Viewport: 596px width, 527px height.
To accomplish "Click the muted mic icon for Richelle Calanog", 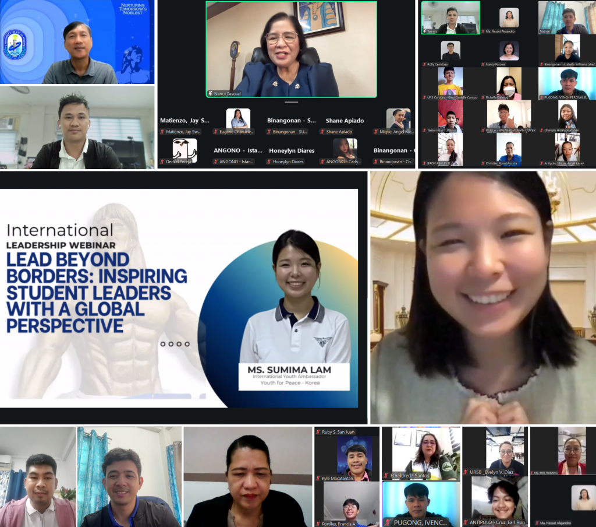I will click(483, 97).
